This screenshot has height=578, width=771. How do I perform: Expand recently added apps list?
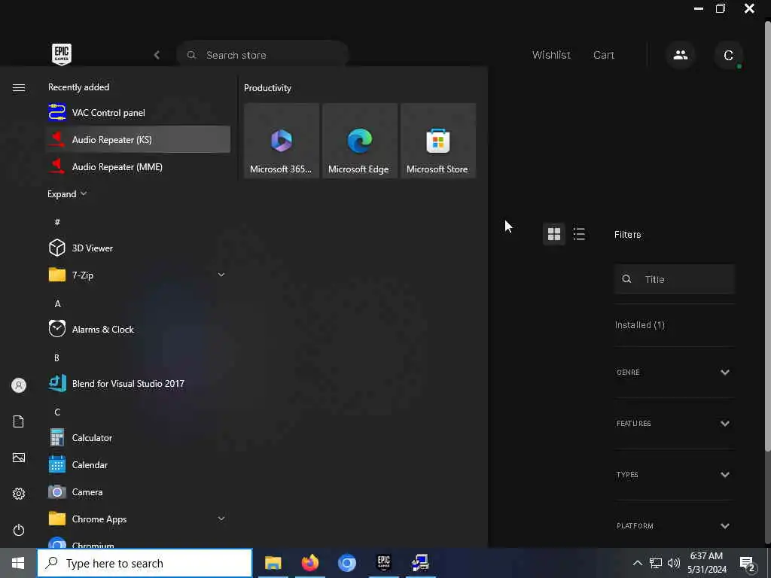click(67, 193)
